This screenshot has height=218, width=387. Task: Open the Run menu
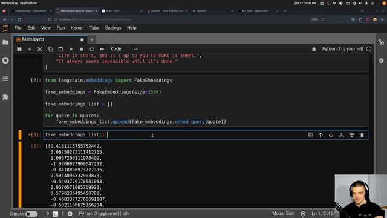click(x=60, y=28)
